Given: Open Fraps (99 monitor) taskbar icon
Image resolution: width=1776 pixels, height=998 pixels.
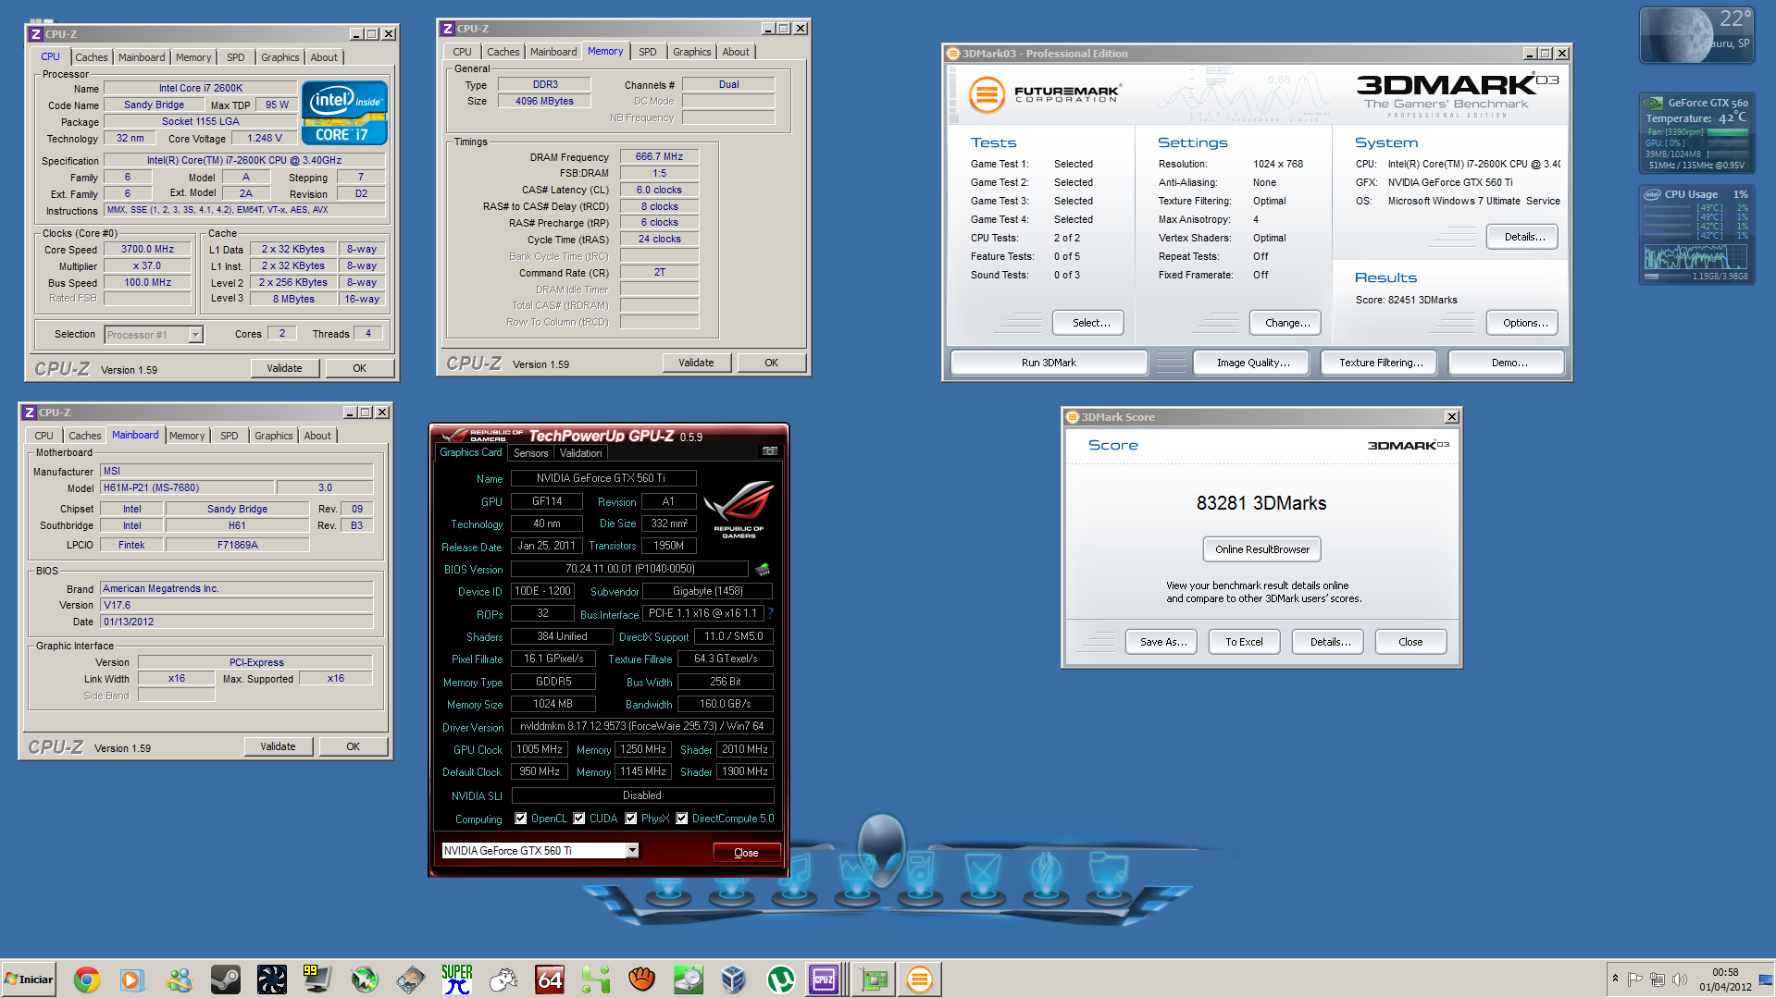Looking at the screenshot, I should tap(317, 979).
